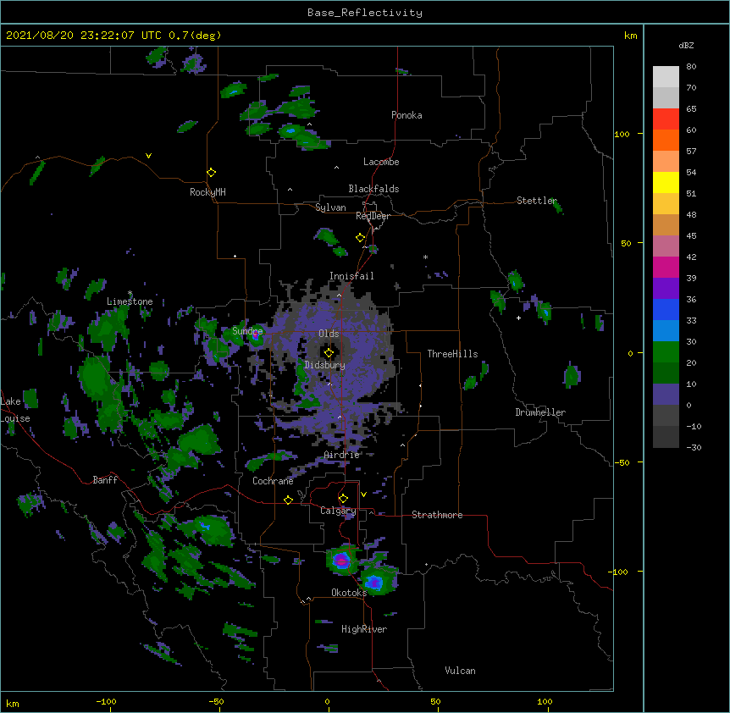730x713 pixels.
Task: Click the pink-core storm cell at Sundre
Action: [255, 335]
